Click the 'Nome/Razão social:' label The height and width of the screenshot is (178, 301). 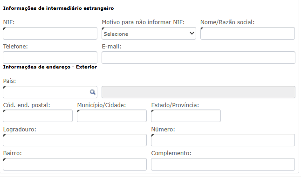pos(227,22)
